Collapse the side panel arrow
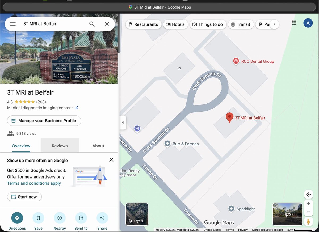Screen dimensions: 319x232 click(x=123, y=123)
